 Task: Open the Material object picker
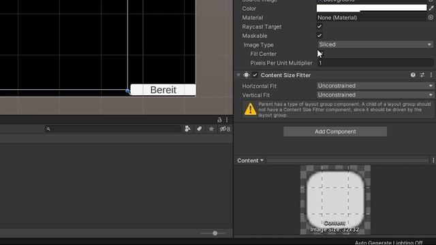pyautogui.click(x=431, y=17)
